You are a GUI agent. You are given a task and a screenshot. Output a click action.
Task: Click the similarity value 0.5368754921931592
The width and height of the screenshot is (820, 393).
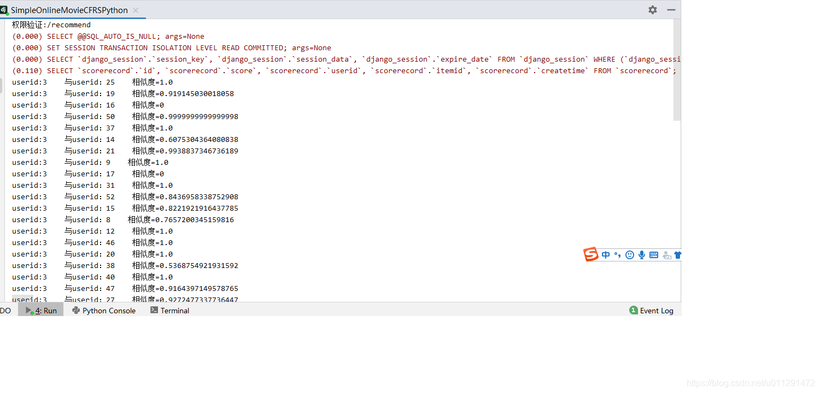point(199,265)
